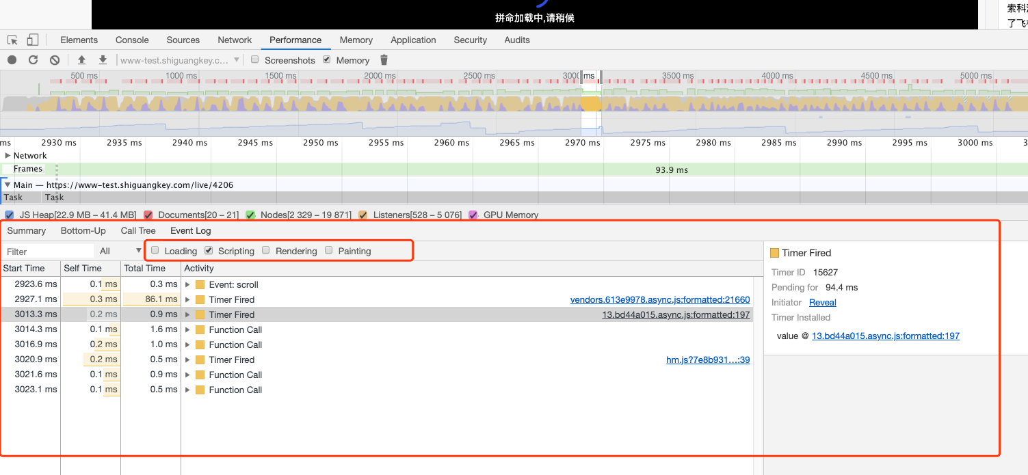Select the inspect element cursor icon
1028x475 pixels.
click(12, 40)
